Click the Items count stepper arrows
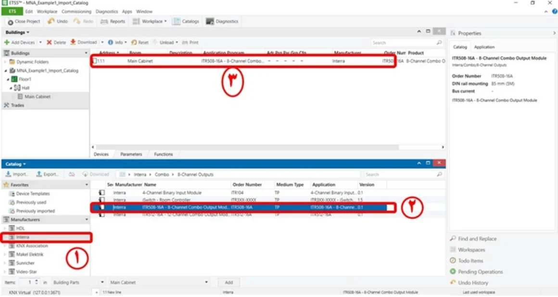 click(x=37, y=283)
